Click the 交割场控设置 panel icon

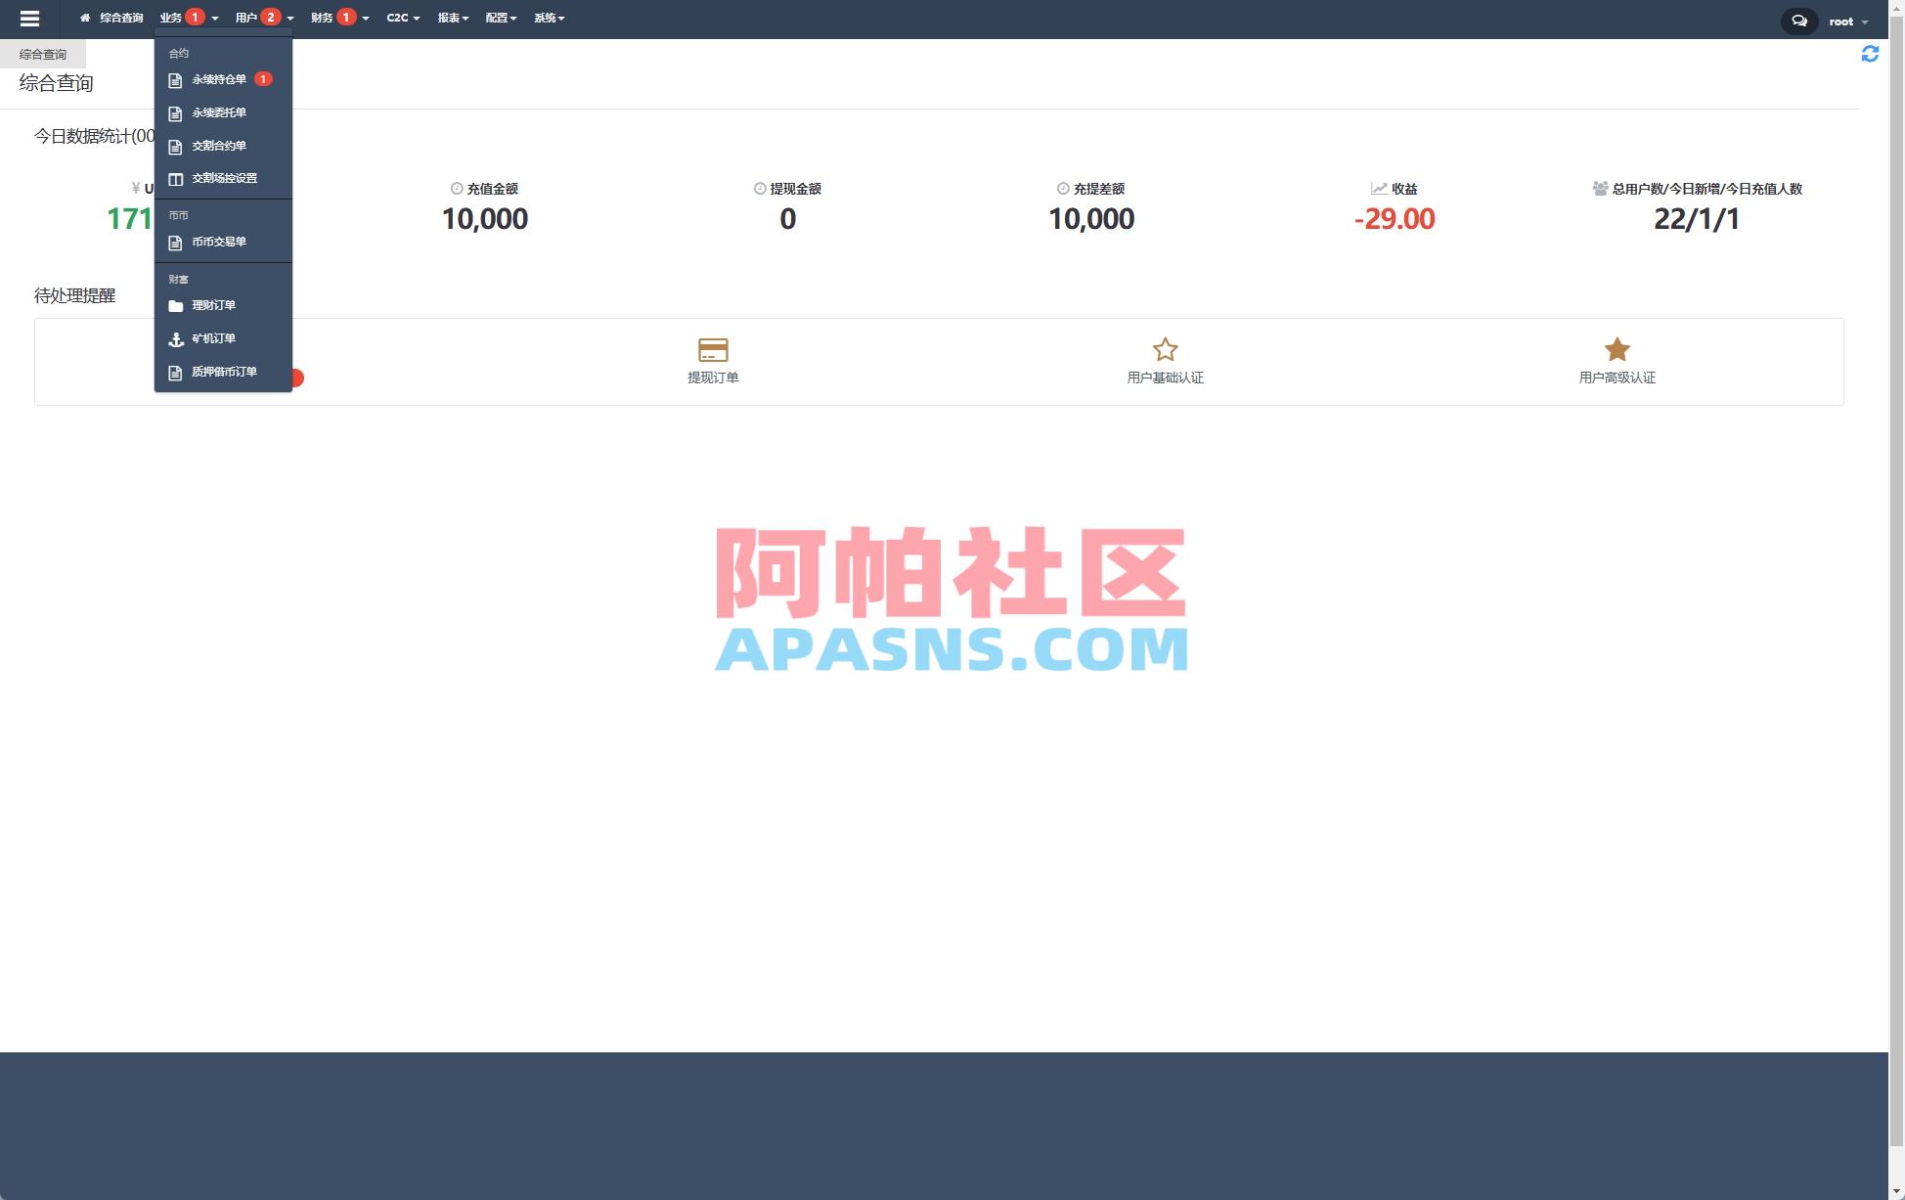(176, 178)
